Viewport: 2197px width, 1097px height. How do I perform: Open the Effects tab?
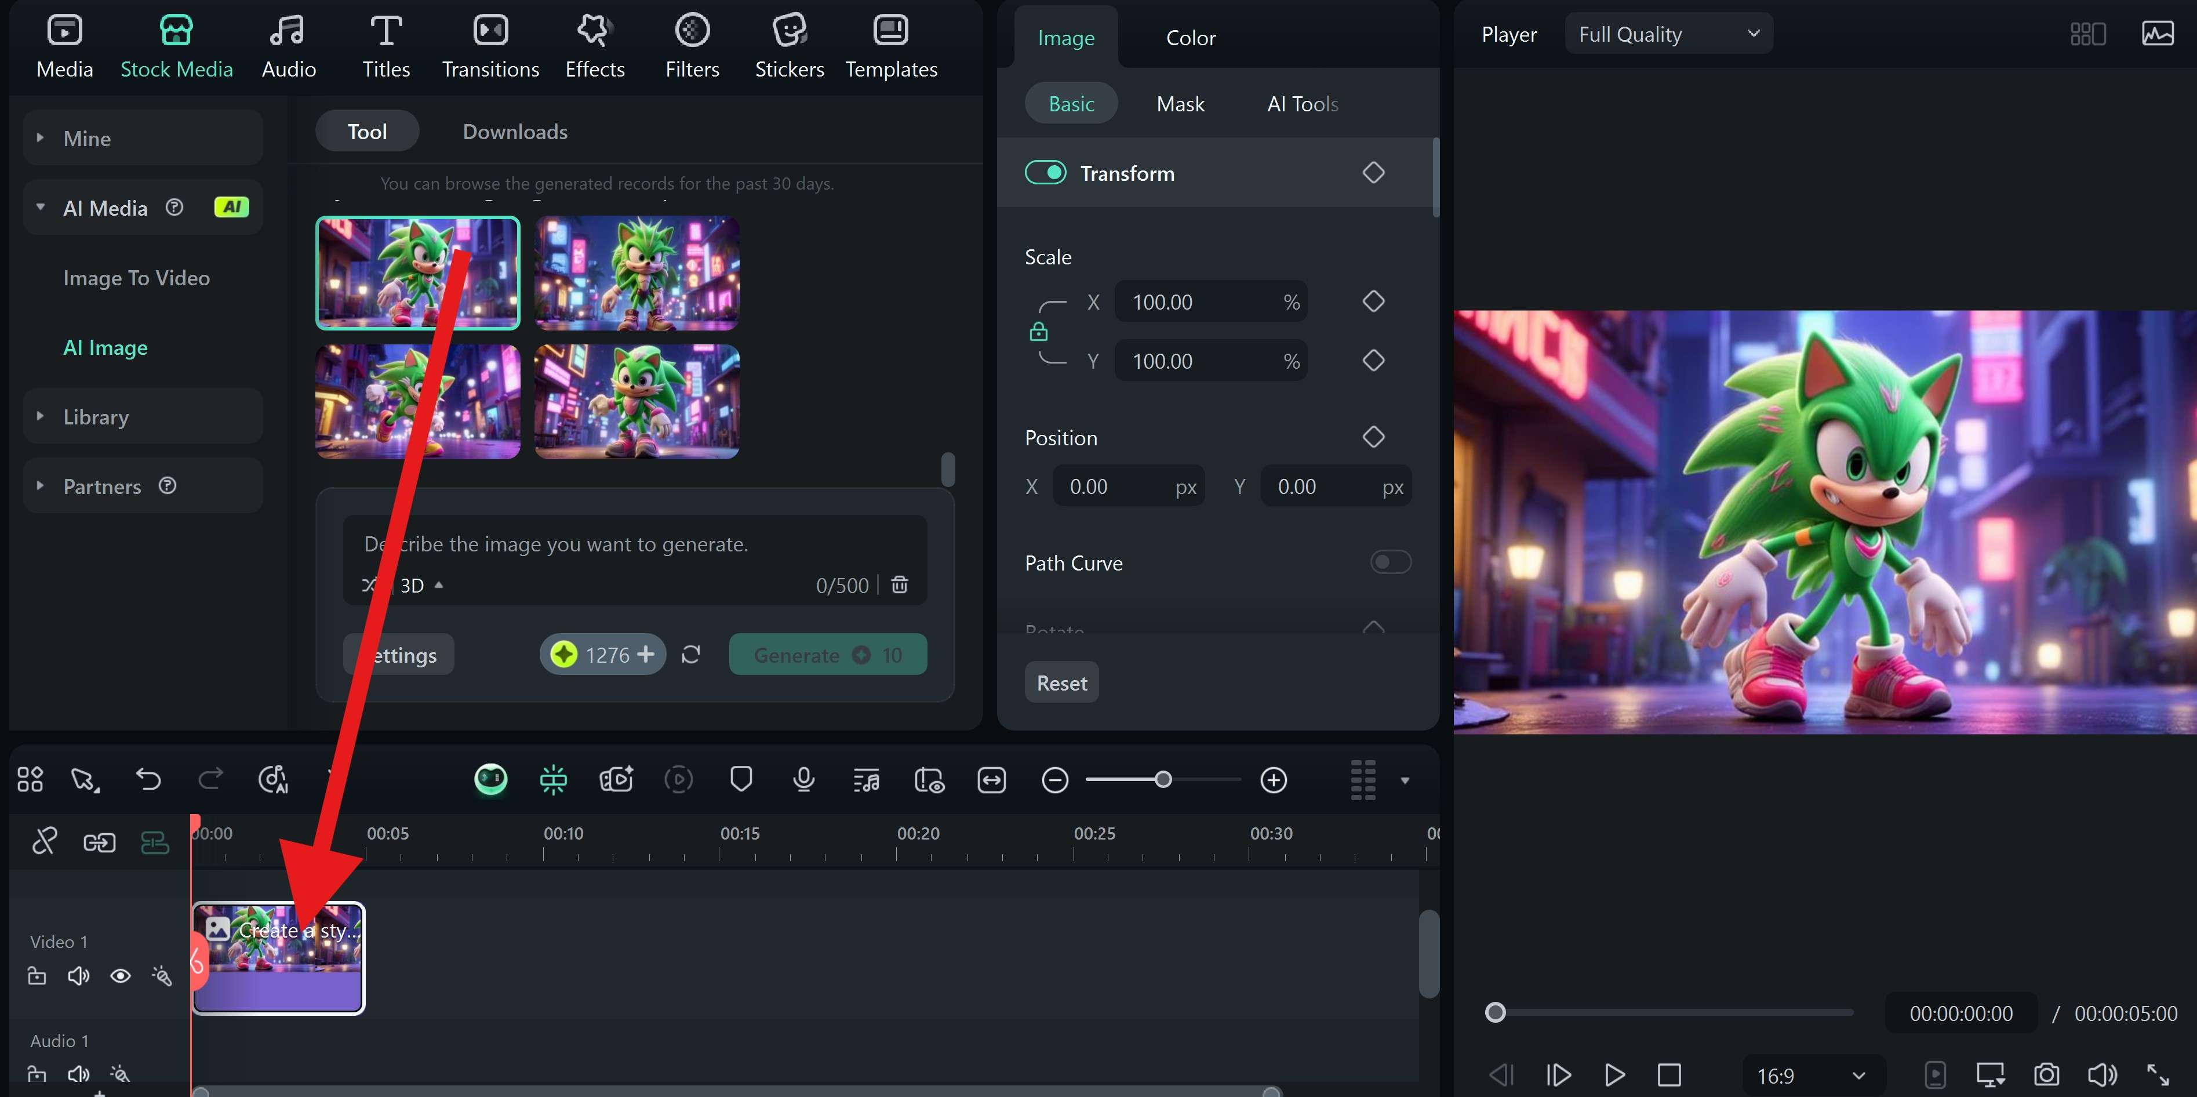tap(594, 47)
